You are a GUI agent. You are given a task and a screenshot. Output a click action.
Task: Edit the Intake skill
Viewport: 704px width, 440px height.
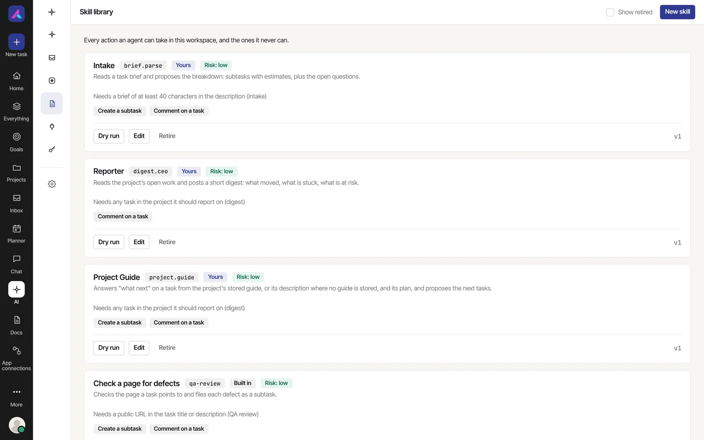coord(139,136)
